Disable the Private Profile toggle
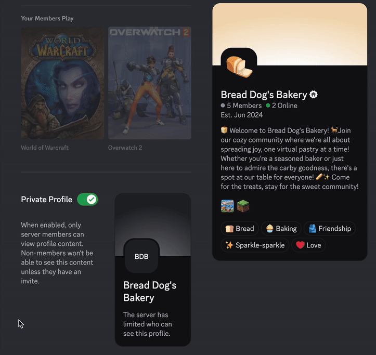Image resolution: width=376 pixels, height=355 pixels. [87, 200]
